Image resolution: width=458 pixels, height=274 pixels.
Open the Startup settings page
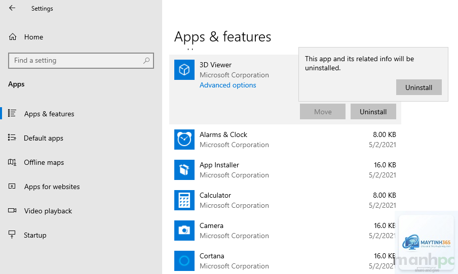click(35, 235)
